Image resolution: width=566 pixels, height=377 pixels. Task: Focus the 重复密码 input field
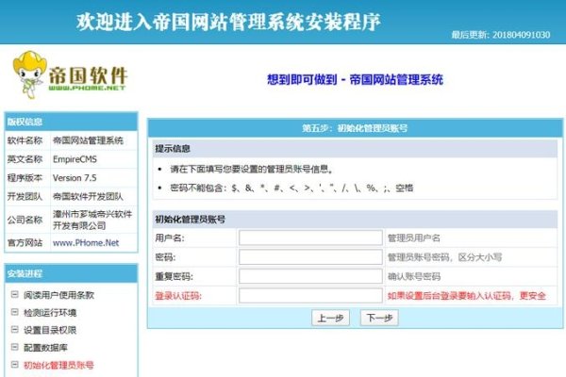[x=310, y=276]
